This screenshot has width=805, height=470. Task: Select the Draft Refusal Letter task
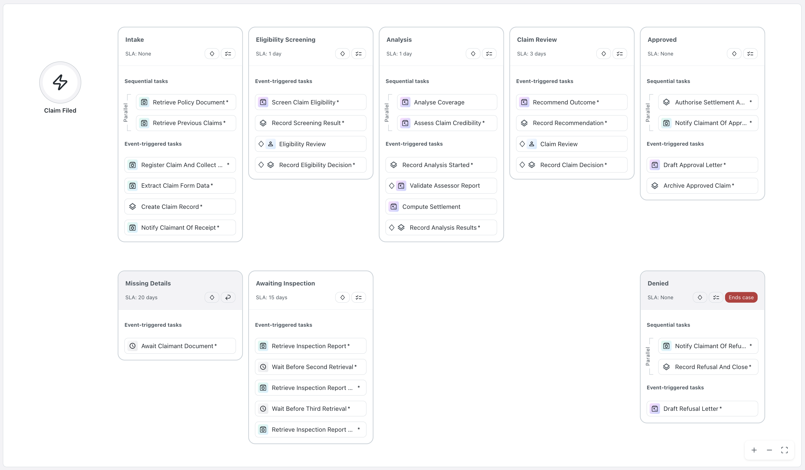coord(702,409)
